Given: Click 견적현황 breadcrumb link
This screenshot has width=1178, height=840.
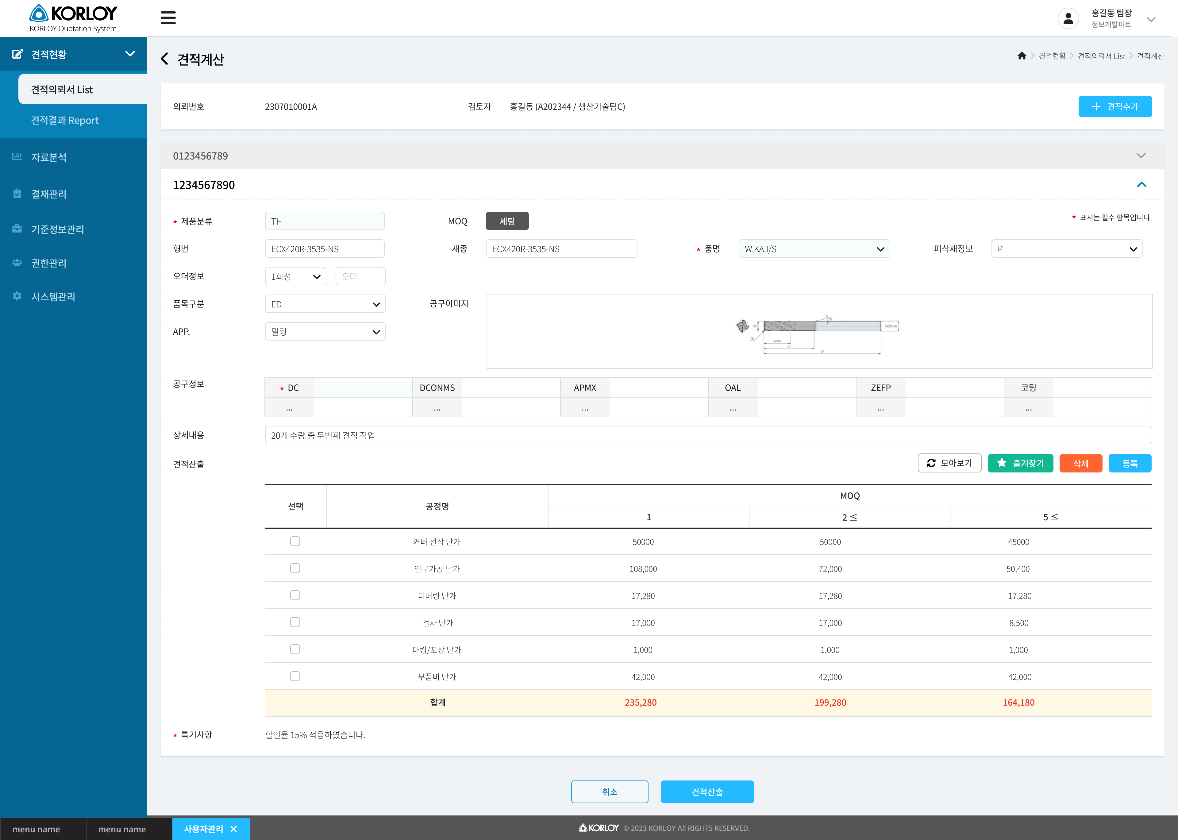Looking at the screenshot, I should coord(1052,56).
